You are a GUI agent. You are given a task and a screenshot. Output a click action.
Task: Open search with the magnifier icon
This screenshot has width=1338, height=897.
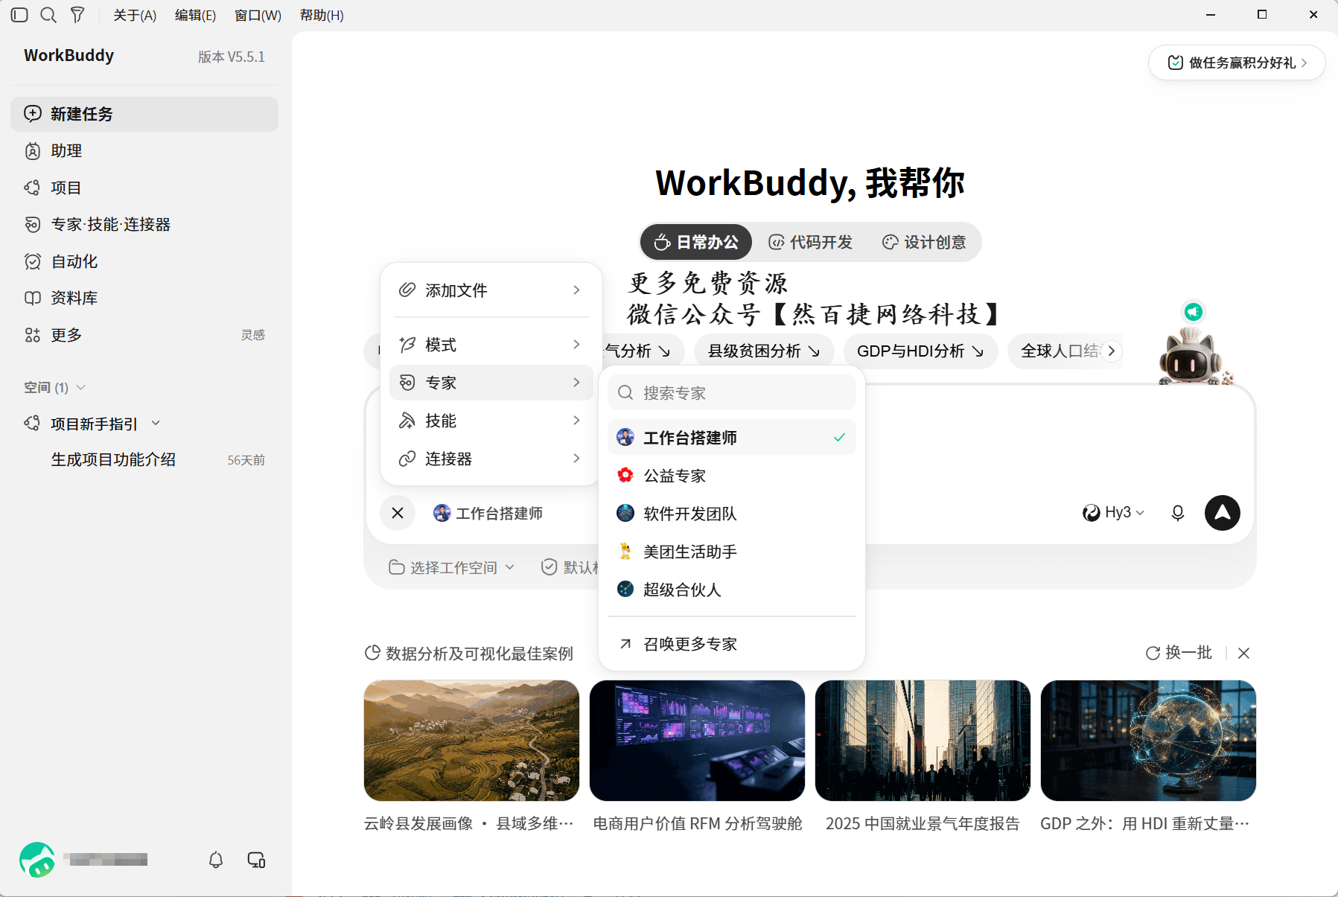pyautogui.click(x=48, y=15)
